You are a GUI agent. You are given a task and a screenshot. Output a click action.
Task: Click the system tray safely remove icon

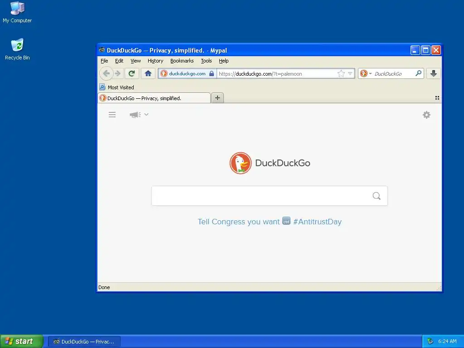[430, 341]
